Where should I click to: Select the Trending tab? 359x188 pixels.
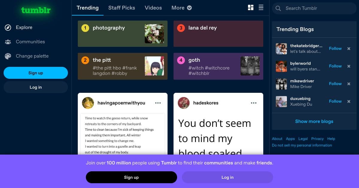87,8
